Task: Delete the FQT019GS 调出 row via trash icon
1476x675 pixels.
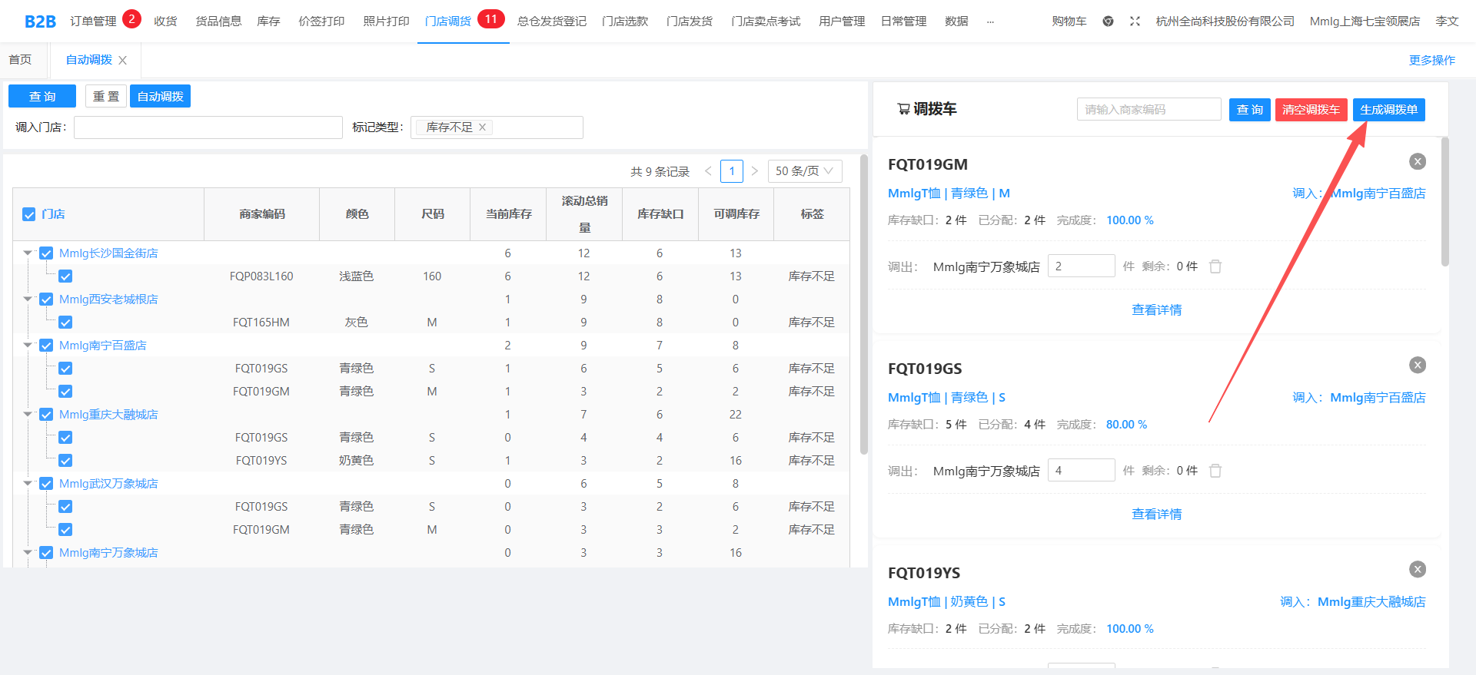Action: 1215,471
